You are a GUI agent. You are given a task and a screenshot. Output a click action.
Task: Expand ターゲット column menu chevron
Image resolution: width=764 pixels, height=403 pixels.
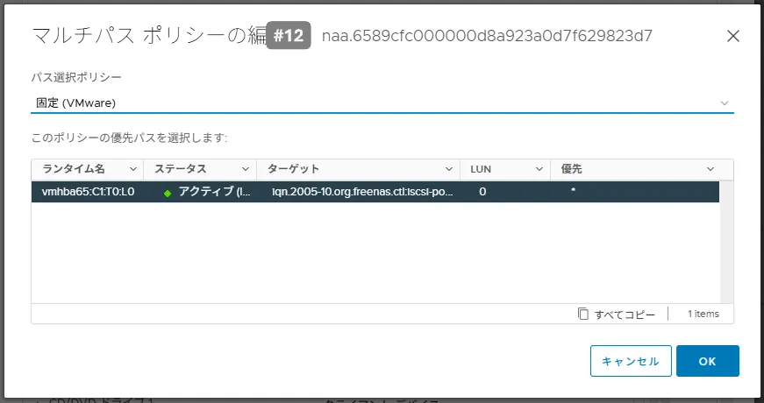449,169
